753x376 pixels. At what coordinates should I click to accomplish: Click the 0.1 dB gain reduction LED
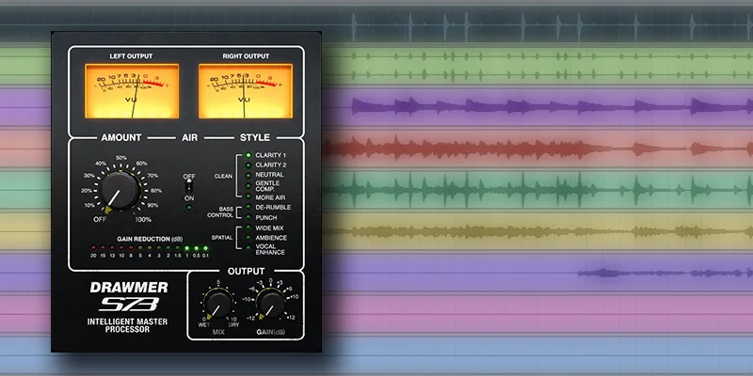[x=205, y=248]
